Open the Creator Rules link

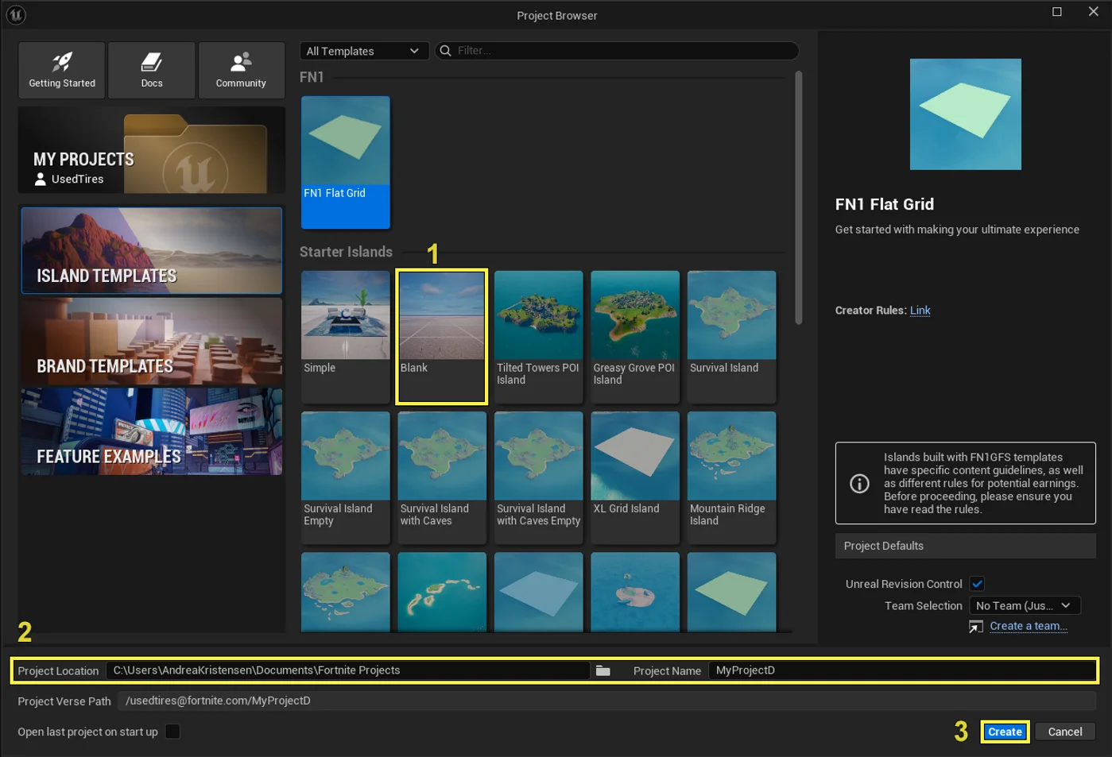click(x=920, y=311)
